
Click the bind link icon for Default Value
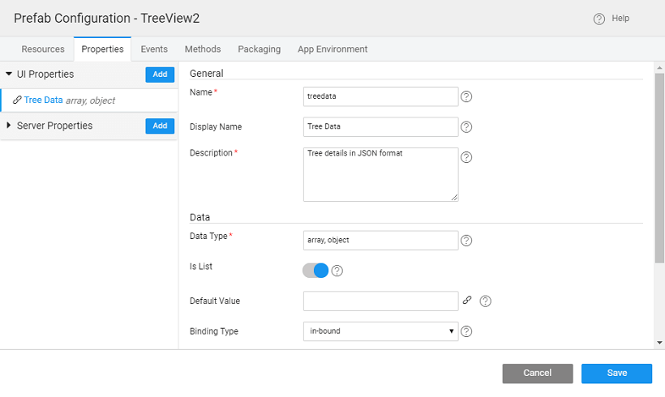point(467,301)
